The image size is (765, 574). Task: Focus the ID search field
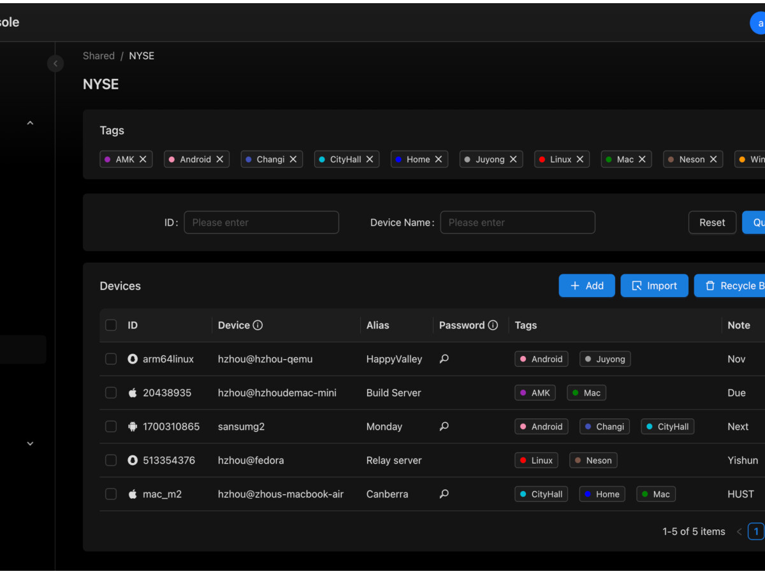click(261, 223)
